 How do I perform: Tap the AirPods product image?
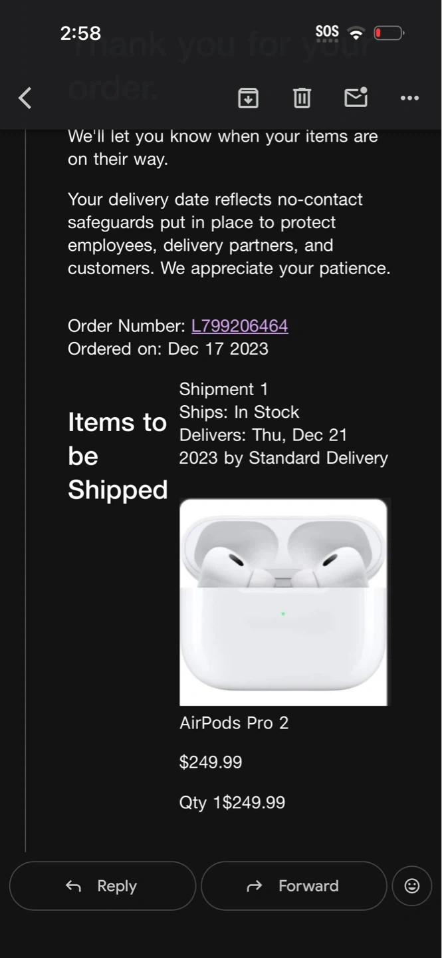[x=283, y=602]
